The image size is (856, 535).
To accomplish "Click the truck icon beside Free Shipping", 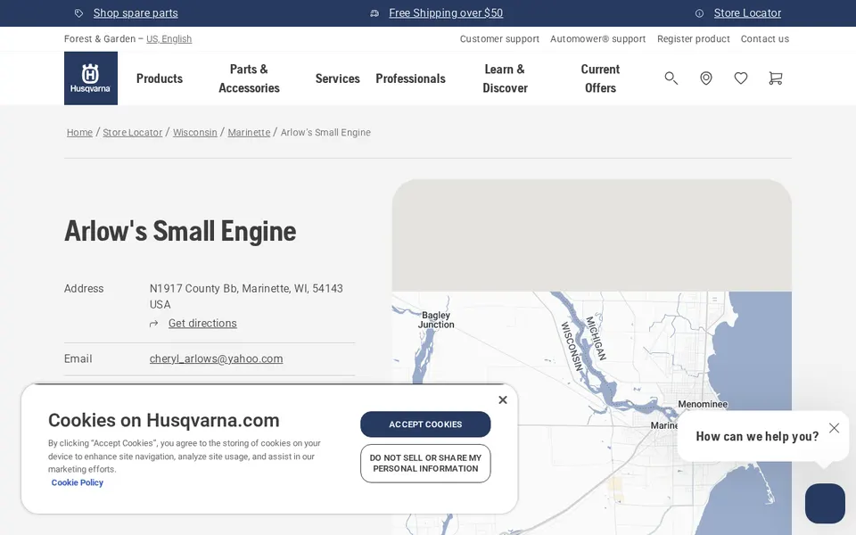I will point(374,13).
